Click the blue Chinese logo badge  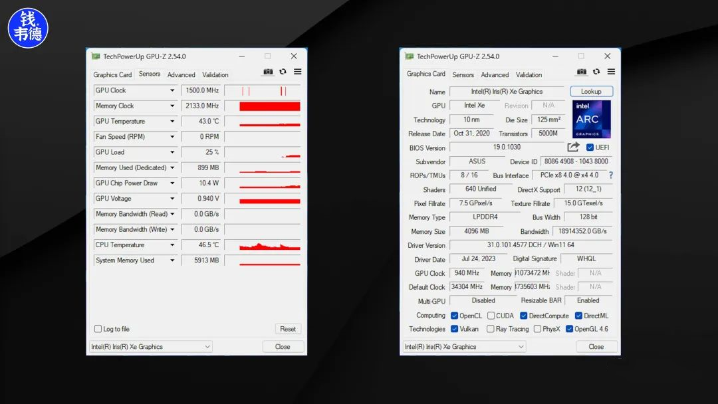pos(28,28)
